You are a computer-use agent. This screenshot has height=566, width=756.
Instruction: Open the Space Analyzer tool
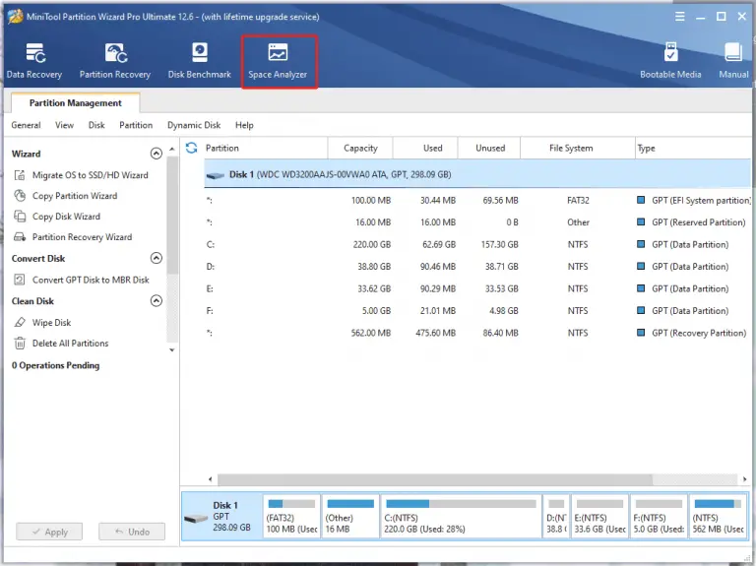(278, 61)
